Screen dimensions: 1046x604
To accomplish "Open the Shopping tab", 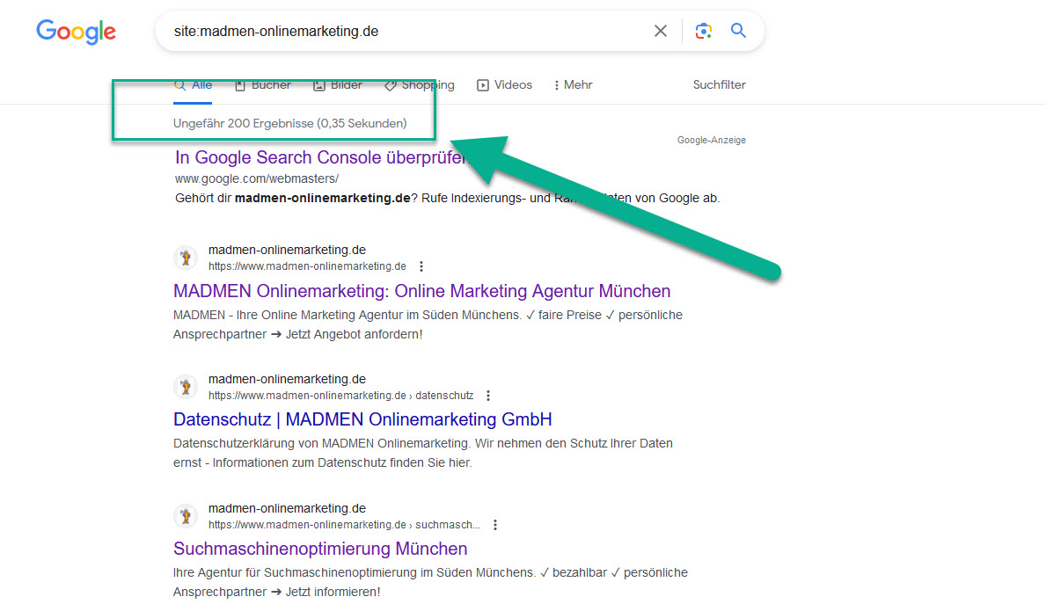I will (420, 85).
